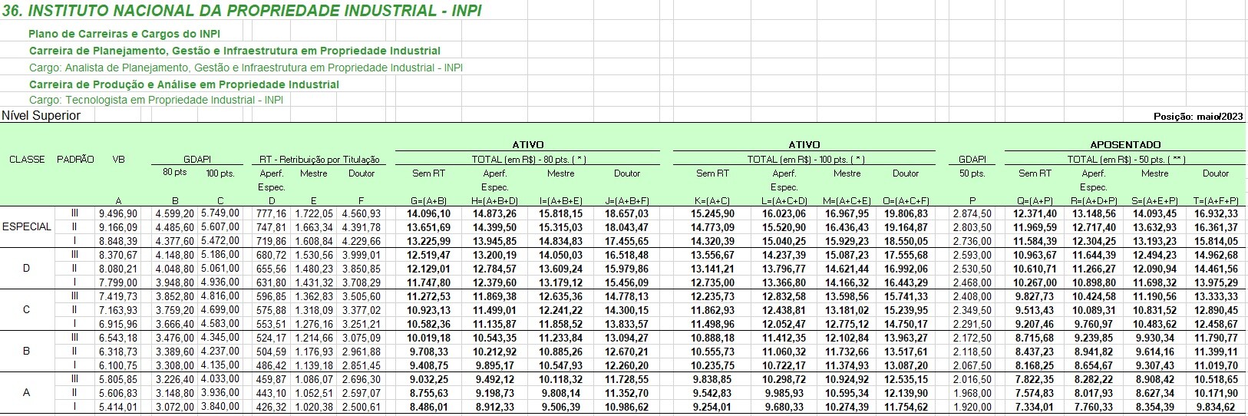Select the formula label 'K=(A+C)'
This screenshot has height=416, width=1248.
coord(712,201)
